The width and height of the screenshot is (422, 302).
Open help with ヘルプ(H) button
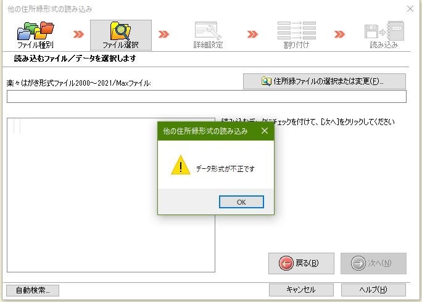[373, 290]
